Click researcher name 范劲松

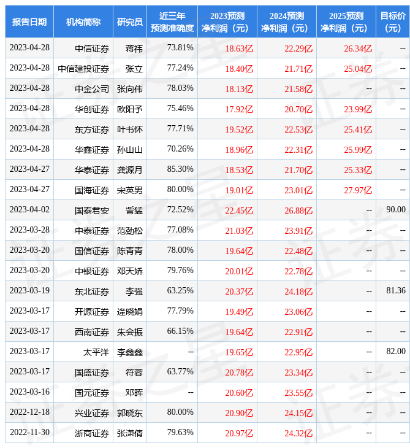pos(130,231)
